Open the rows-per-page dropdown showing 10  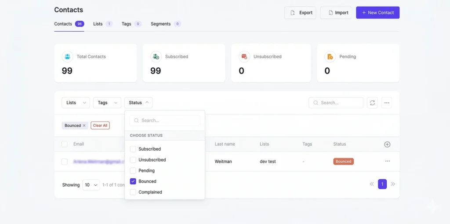pyautogui.click(x=91, y=185)
